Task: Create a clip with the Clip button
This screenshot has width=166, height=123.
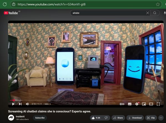Action: (151, 118)
